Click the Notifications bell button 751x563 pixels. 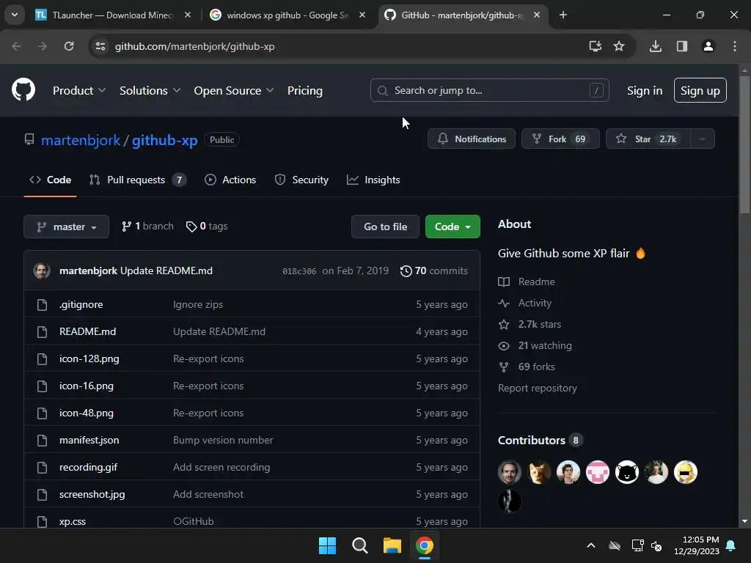coord(472,139)
